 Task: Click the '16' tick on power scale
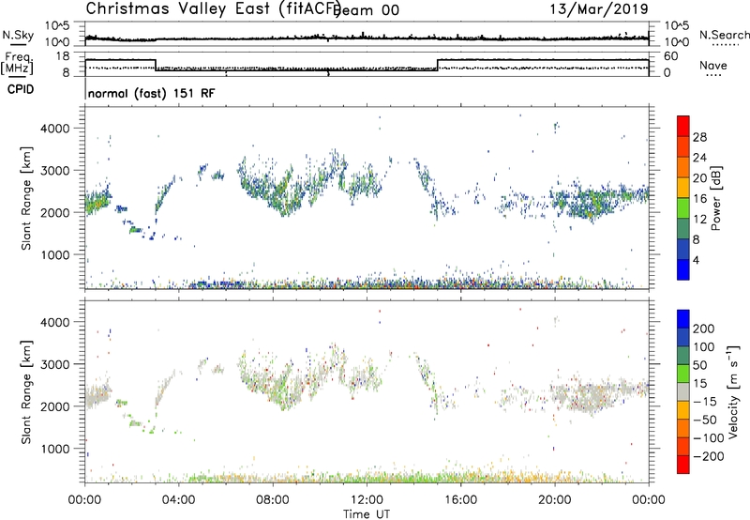click(x=699, y=199)
